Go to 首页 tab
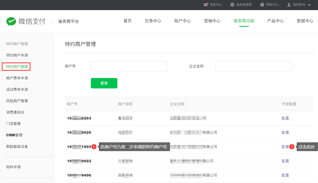 click(x=127, y=21)
